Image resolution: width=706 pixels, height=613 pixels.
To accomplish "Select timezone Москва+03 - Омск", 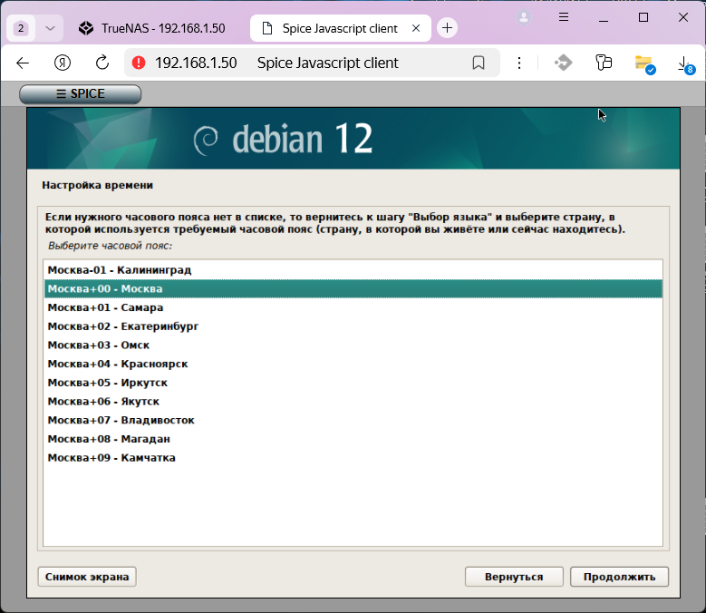I will [353, 345].
